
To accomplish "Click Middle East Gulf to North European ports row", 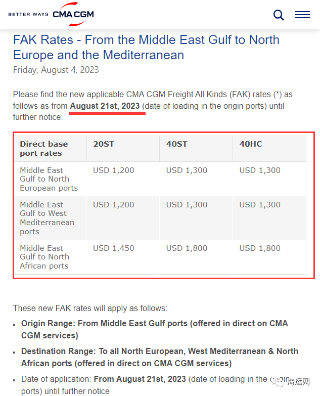I will click(x=49, y=179).
